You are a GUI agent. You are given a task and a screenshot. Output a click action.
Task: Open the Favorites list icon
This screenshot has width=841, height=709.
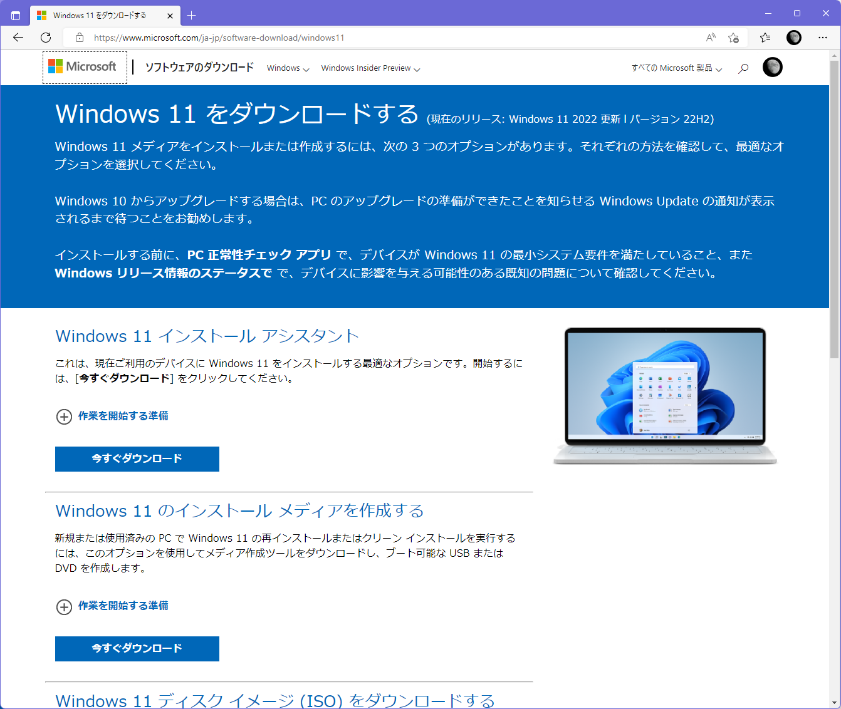coord(765,38)
